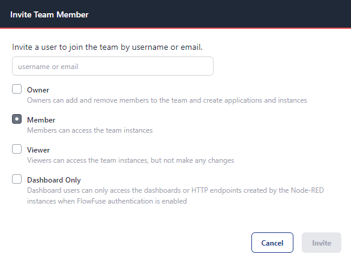
Task: Click the Invite button
Action: point(322,243)
